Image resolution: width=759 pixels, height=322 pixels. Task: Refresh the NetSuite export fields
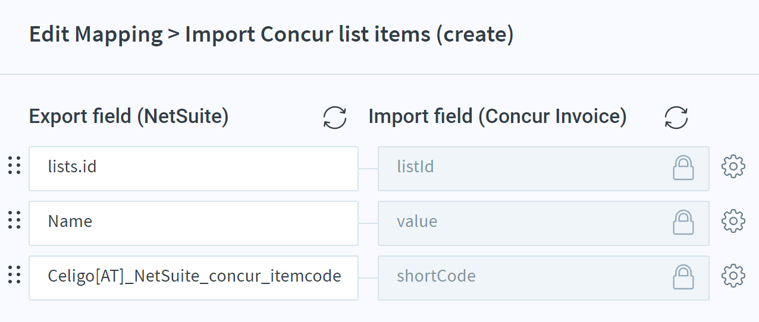coord(335,117)
